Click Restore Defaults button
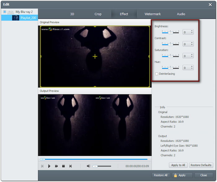 click(201, 165)
